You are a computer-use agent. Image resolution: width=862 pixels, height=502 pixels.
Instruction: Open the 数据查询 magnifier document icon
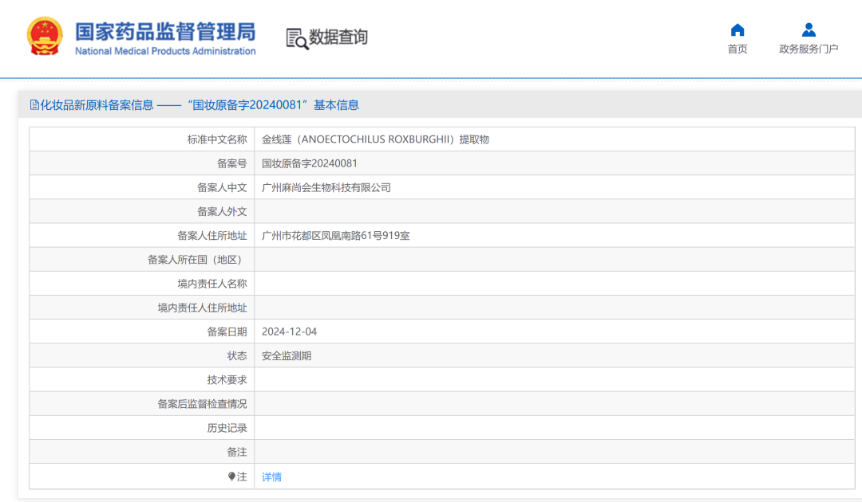297,38
